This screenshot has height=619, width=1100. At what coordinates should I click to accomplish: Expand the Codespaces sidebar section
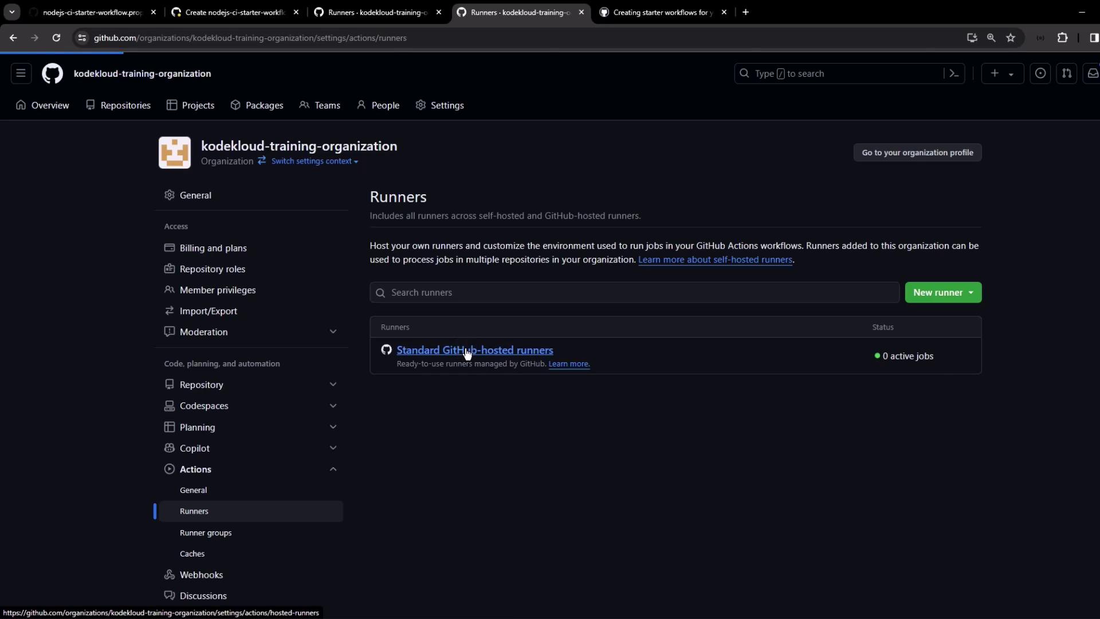(333, 406)
